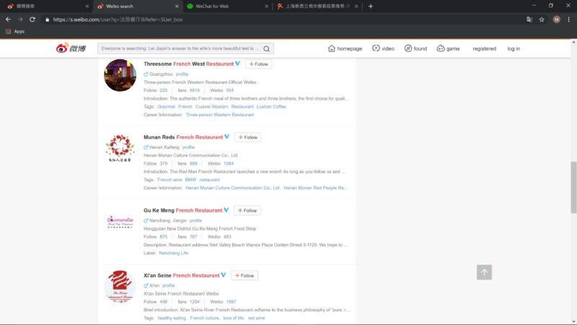Image resolution: width=577 pixels, height=325 pixels.
Task: Click the Weibo search input box
Action: (x=180, y=49)
